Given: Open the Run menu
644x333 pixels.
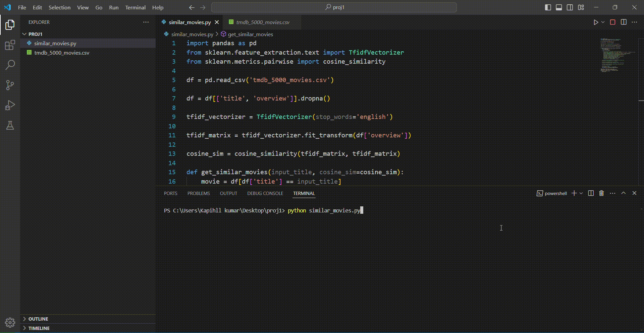Looking at the screenshot, I should click(114, 7).
